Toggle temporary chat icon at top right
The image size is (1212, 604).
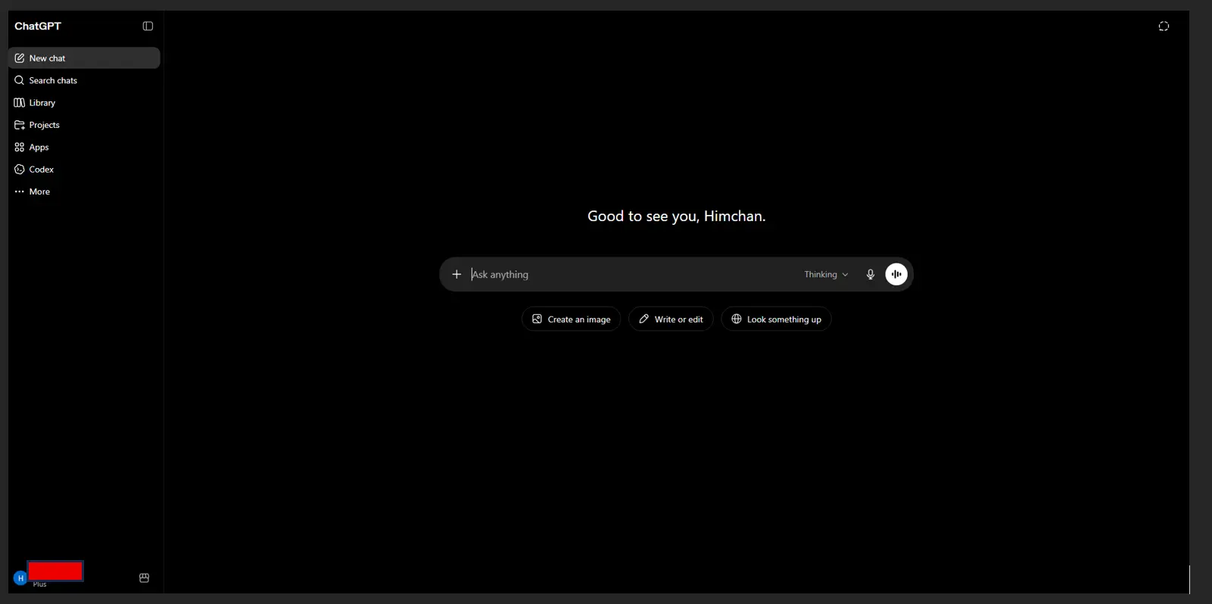click(x=1164, y=26)
